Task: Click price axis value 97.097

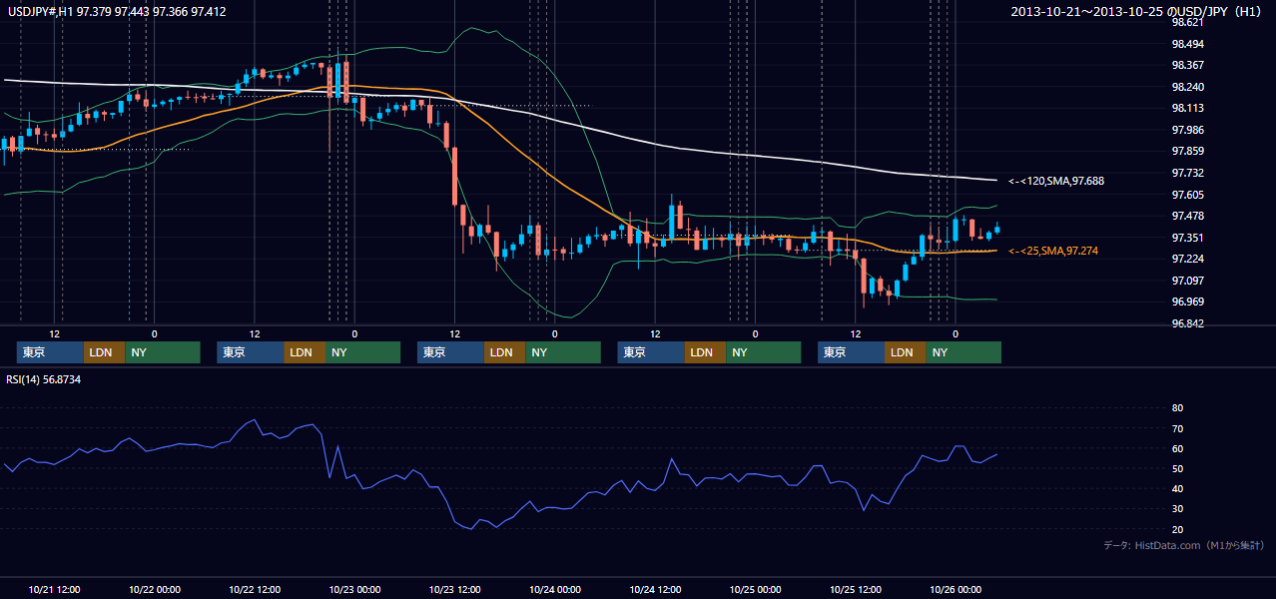Action: coord(1187,281)
